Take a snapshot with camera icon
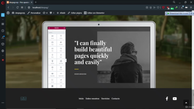The height and width of the screenshot is (109, 194). click(x=147, y=8)
